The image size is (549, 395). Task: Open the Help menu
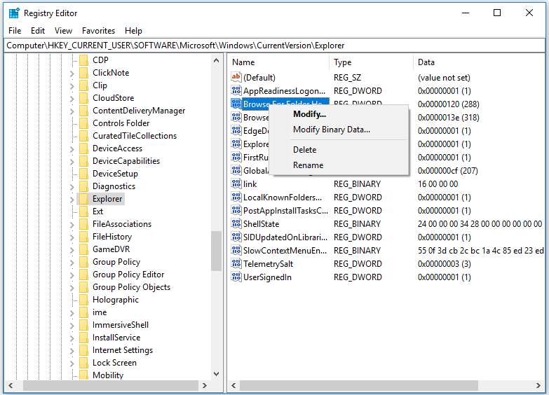click(133, 31)
